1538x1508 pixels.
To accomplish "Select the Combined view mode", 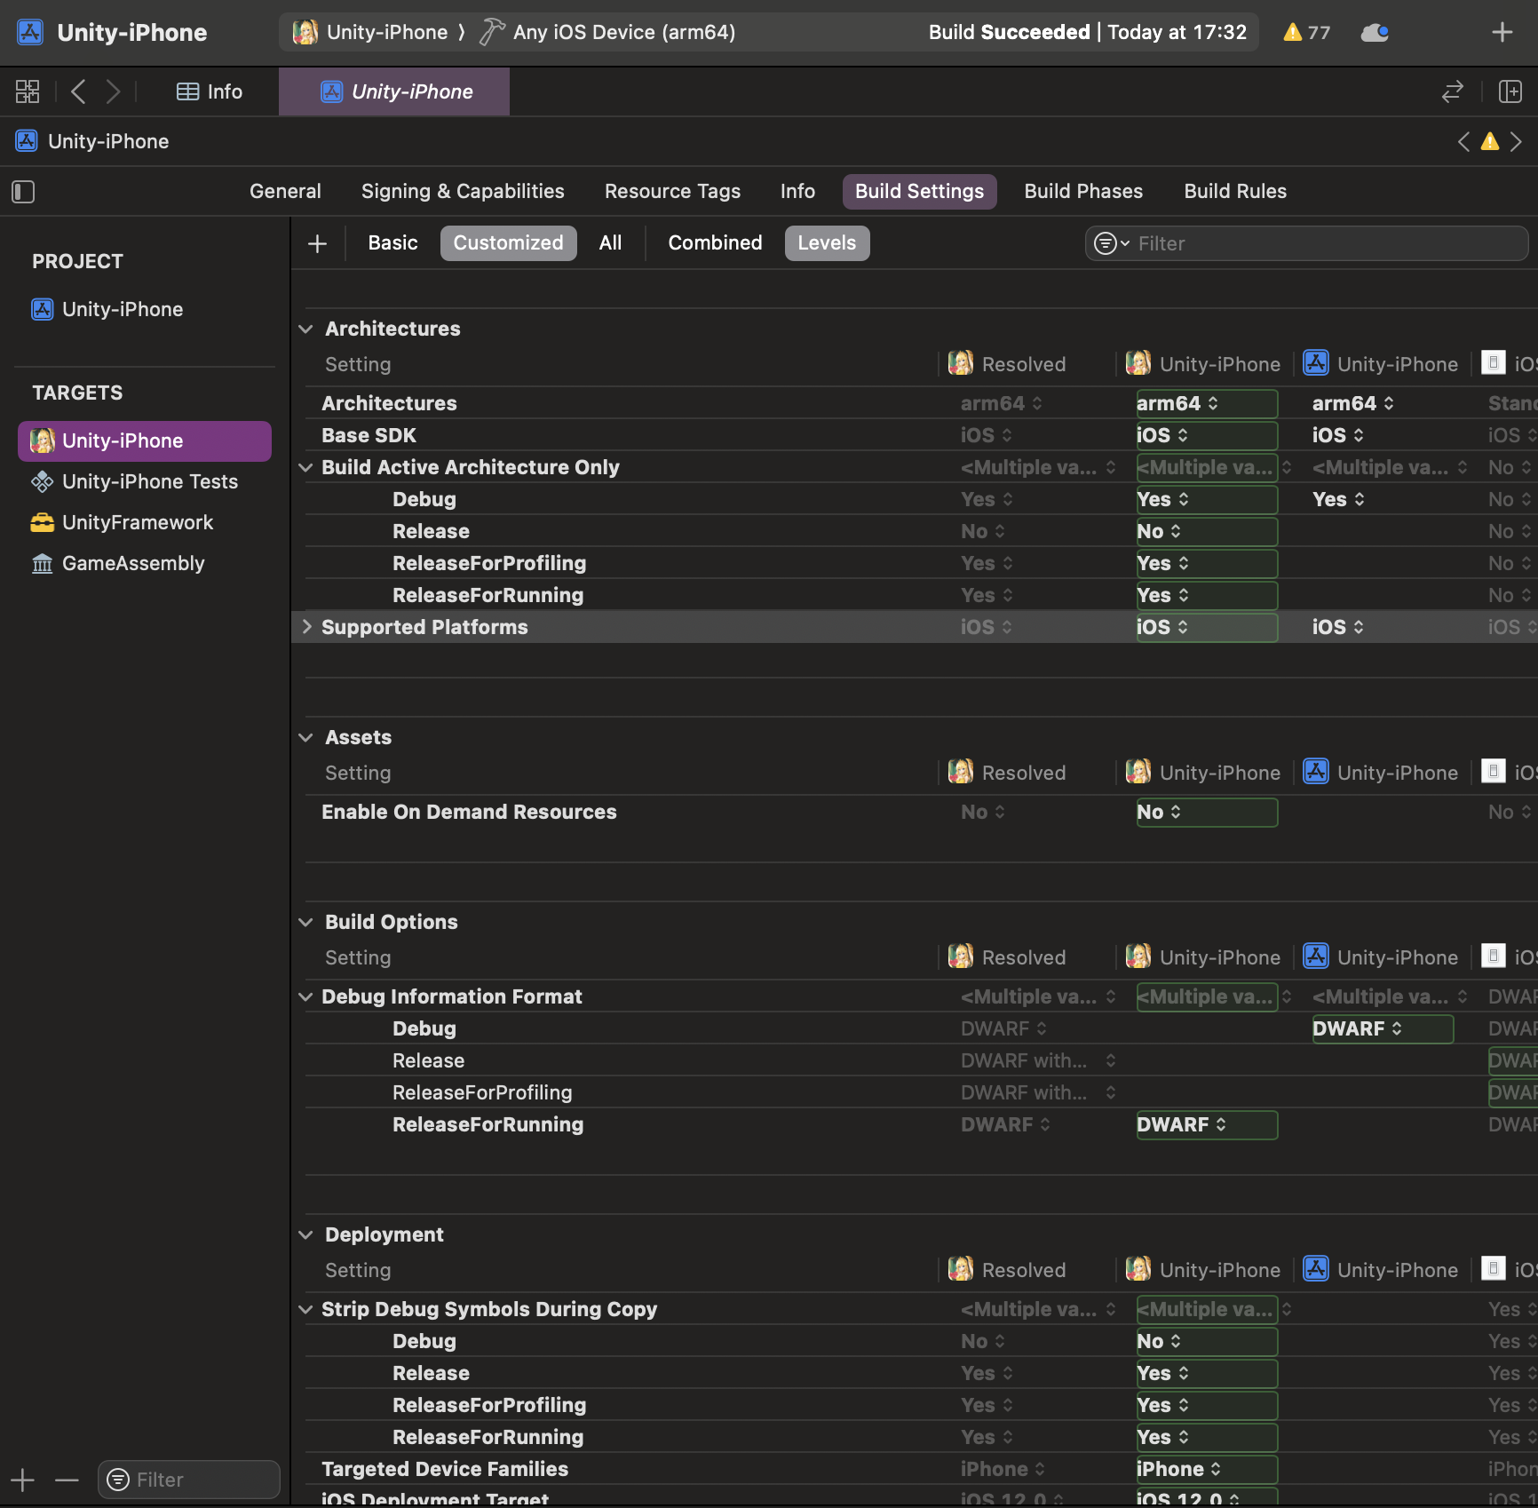I will 714,243.
